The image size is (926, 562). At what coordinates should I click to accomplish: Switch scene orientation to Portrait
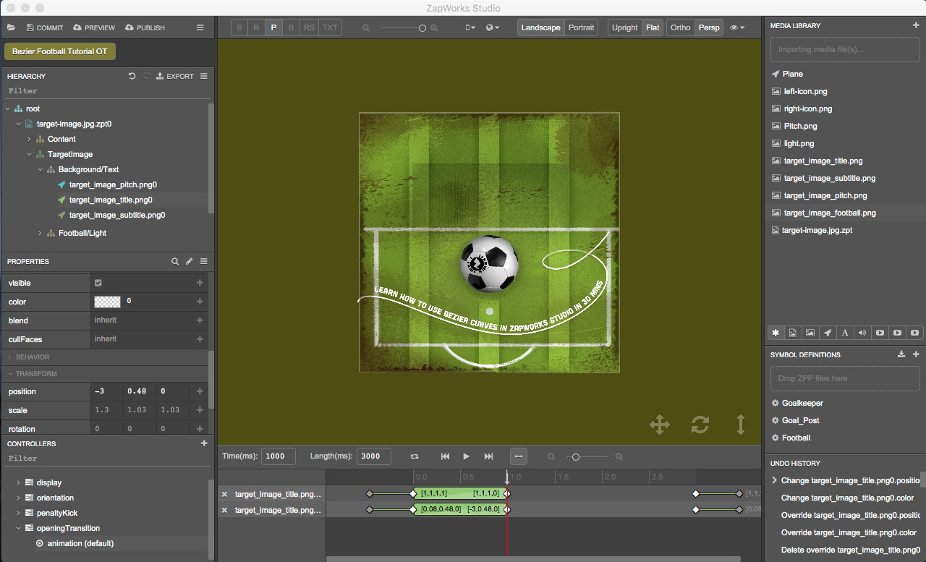click(581, 27)
